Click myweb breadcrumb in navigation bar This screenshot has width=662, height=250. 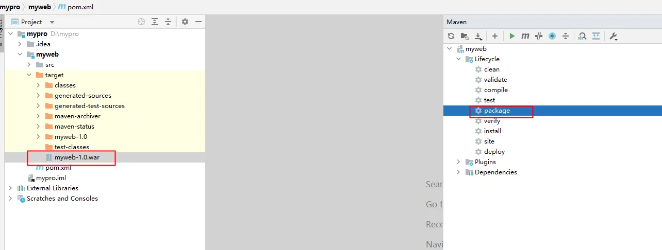pos(40,7)
